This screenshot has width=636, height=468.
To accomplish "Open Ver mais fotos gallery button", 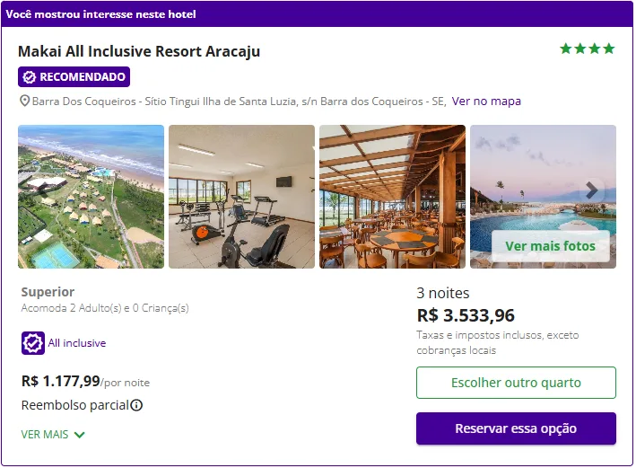I will tap(550, 246).
